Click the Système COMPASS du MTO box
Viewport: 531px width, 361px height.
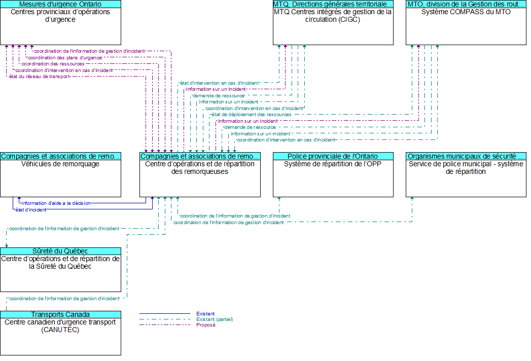coord(466,26)
